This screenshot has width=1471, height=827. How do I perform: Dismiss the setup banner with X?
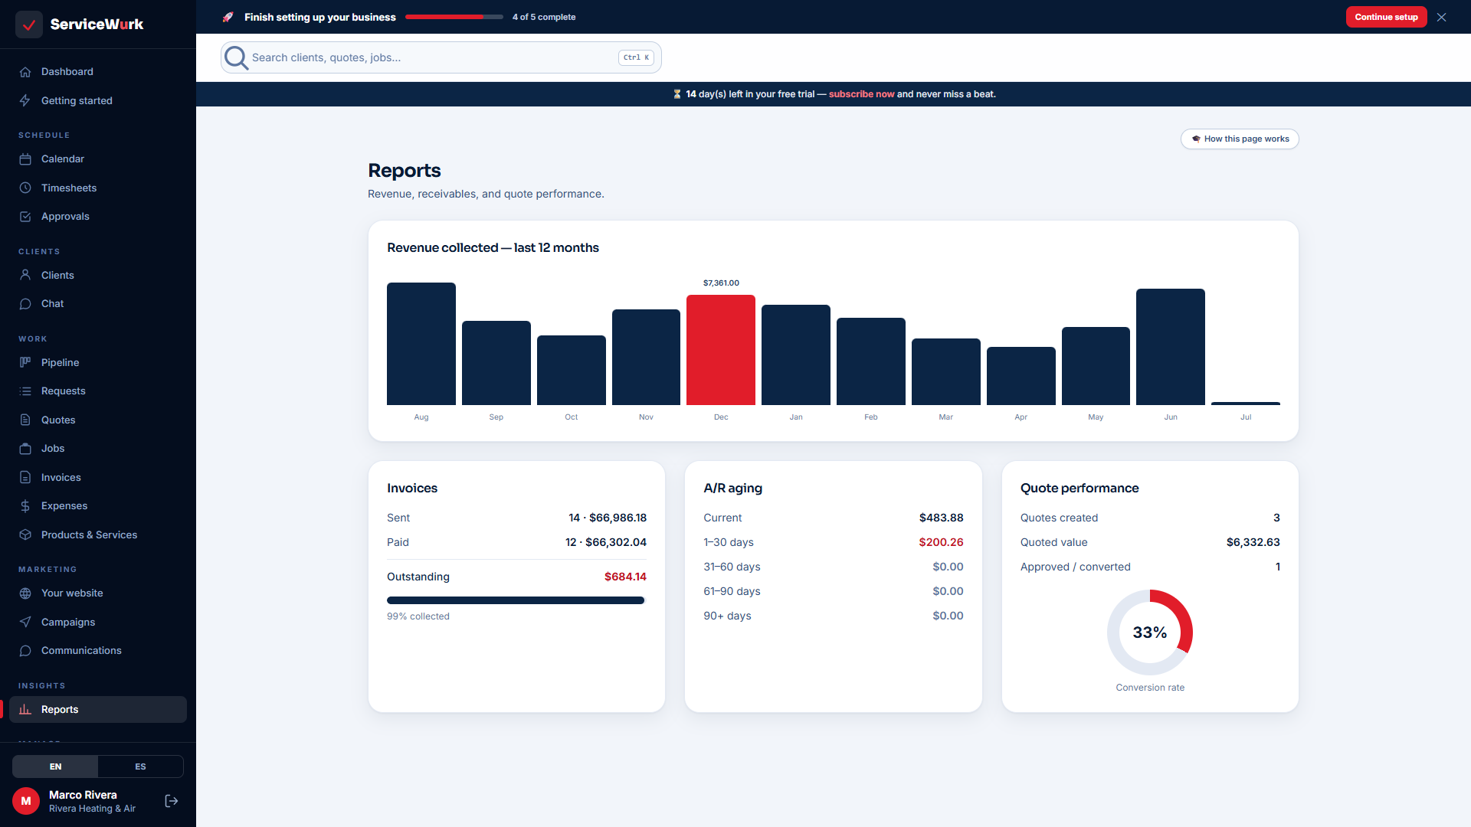(x=1442, y=17)
